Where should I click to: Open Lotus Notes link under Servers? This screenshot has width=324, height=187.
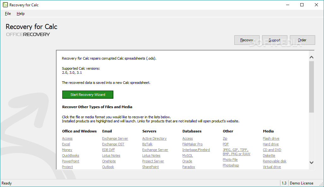pos(151,155)
